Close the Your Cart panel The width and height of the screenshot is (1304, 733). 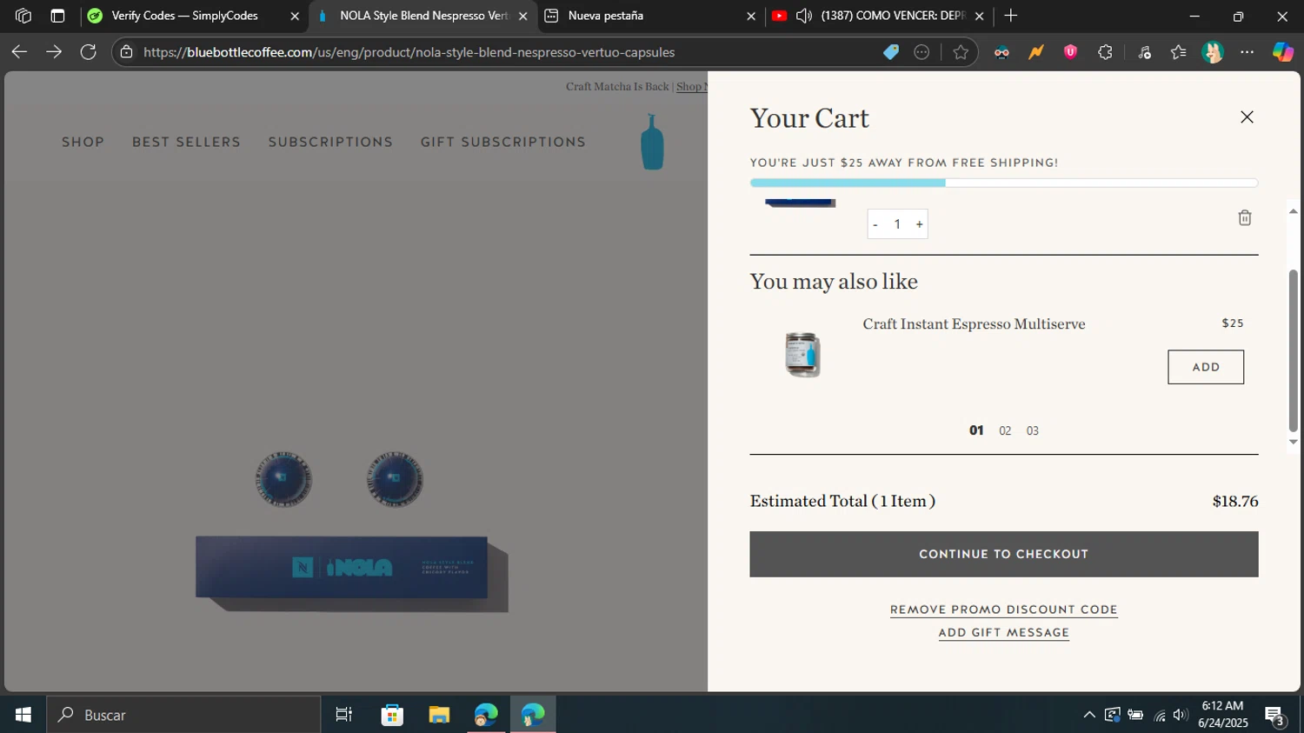[x=1247, y=117]
